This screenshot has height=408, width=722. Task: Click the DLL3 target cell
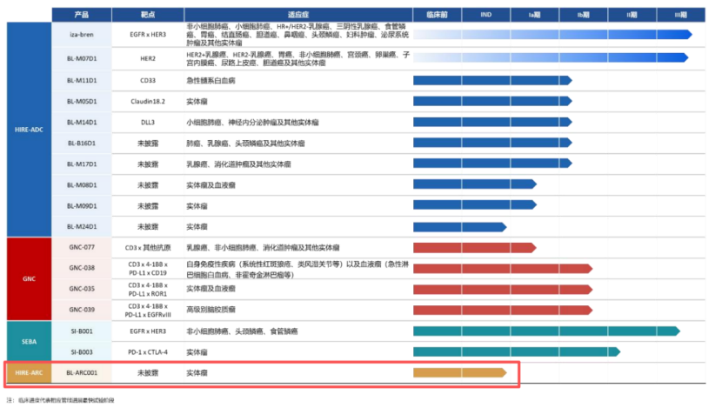pos(148,123)
